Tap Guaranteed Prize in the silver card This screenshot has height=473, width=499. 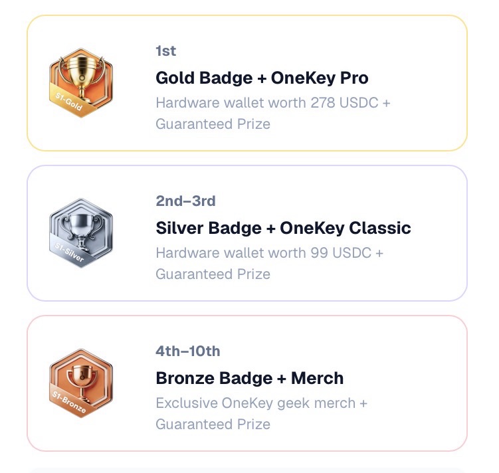pos(213,274)
